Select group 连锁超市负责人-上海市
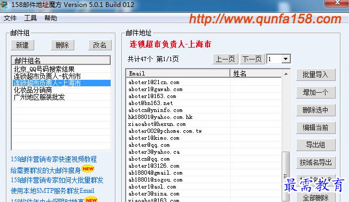The width and height of the screenshot is (349, 202). (61, 83)
